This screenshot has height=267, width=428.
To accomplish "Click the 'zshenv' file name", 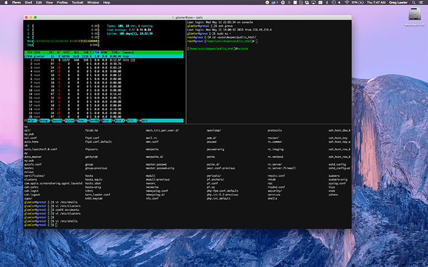I will point(333,195).
